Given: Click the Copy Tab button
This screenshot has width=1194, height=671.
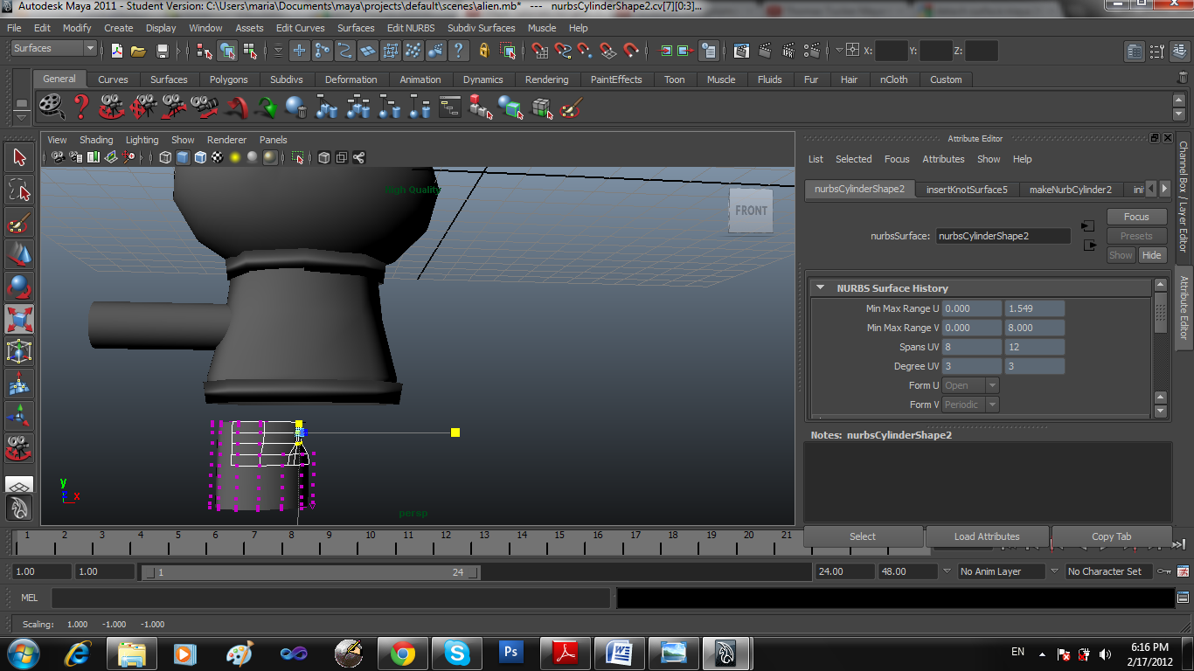Looking at the screenshot, I should (x=1111, y=536).
